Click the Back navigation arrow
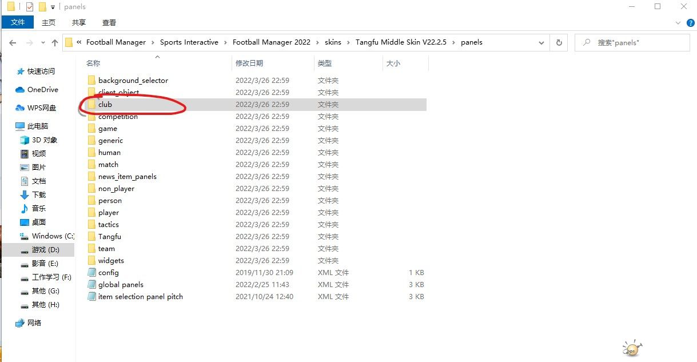 13,43
